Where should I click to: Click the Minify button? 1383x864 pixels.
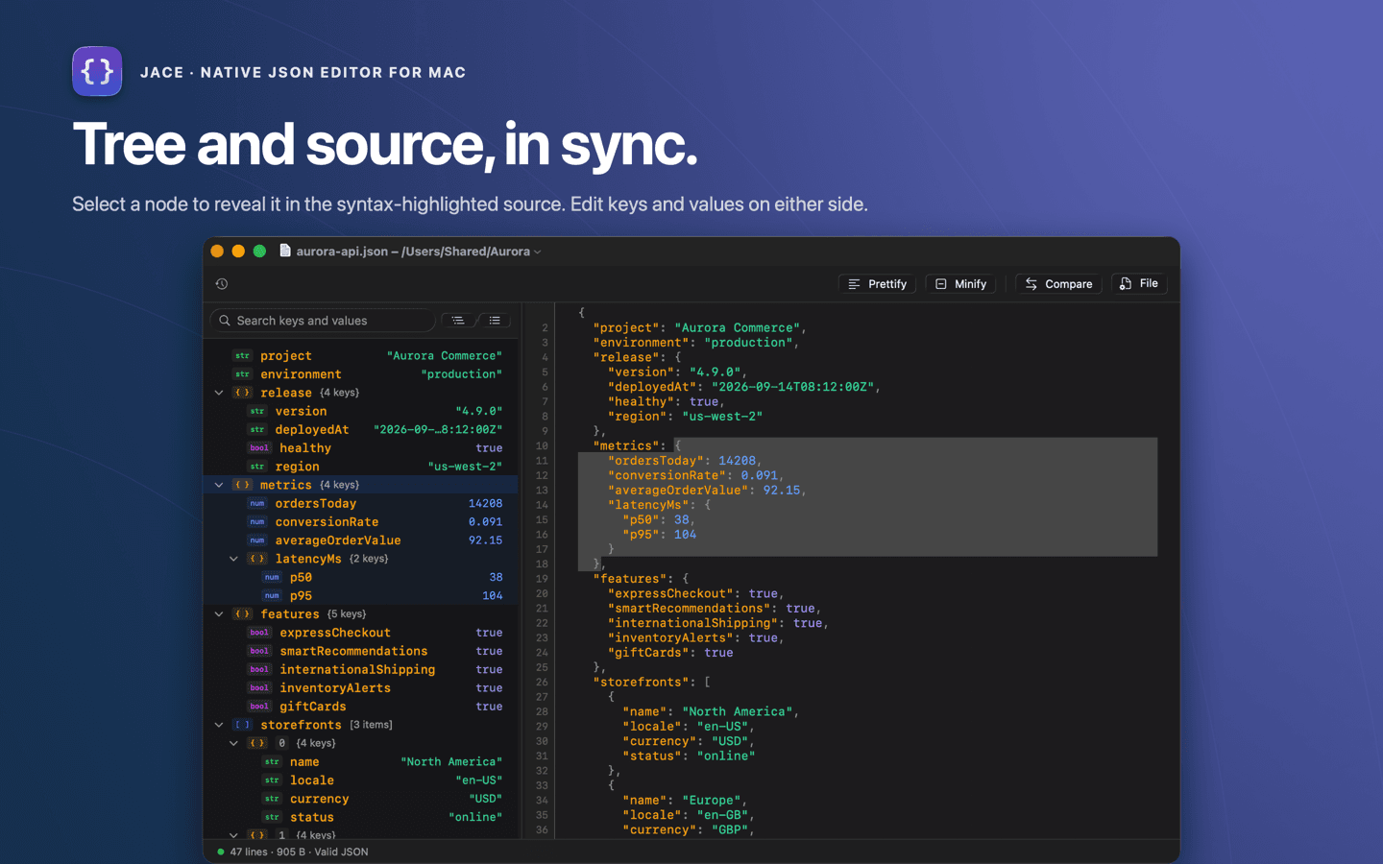point(961,284)
